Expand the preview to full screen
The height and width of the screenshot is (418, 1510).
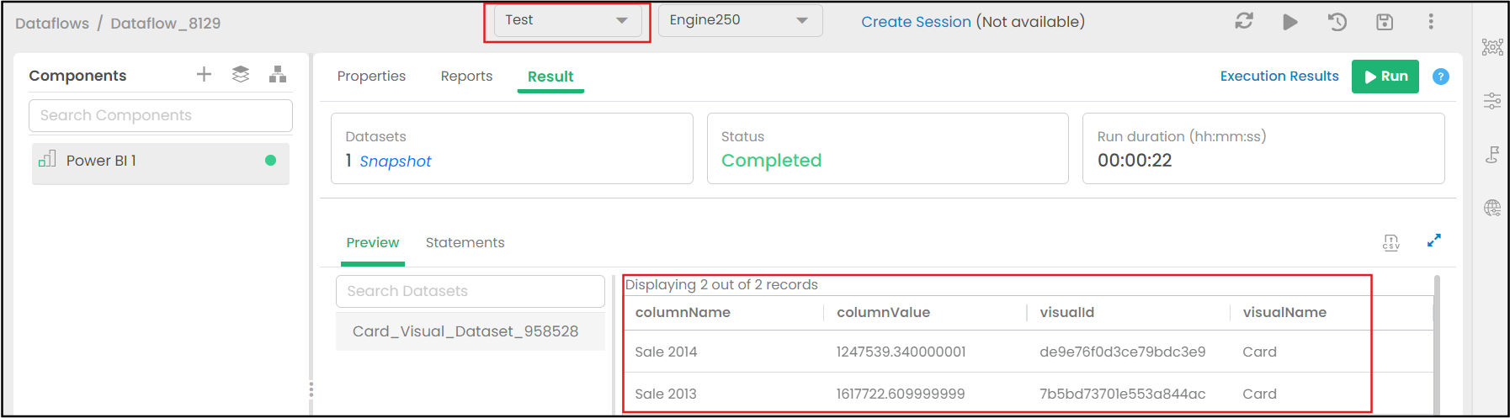(1434, 241)
